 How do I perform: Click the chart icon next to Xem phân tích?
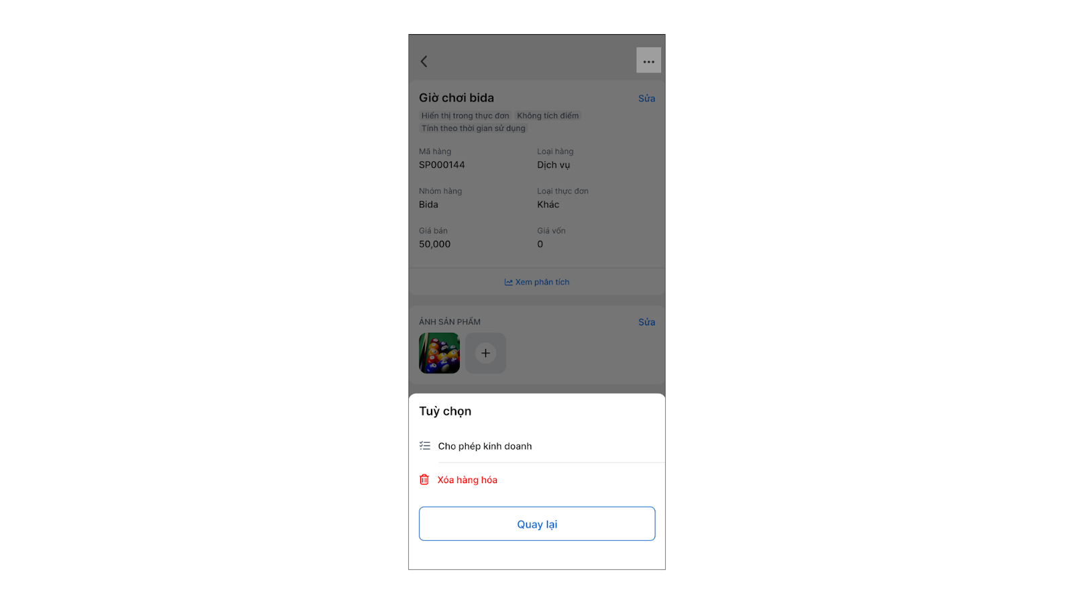tap(509, 283)
